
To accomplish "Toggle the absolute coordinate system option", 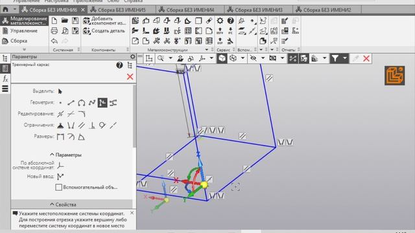I will (x=60, y=166).
